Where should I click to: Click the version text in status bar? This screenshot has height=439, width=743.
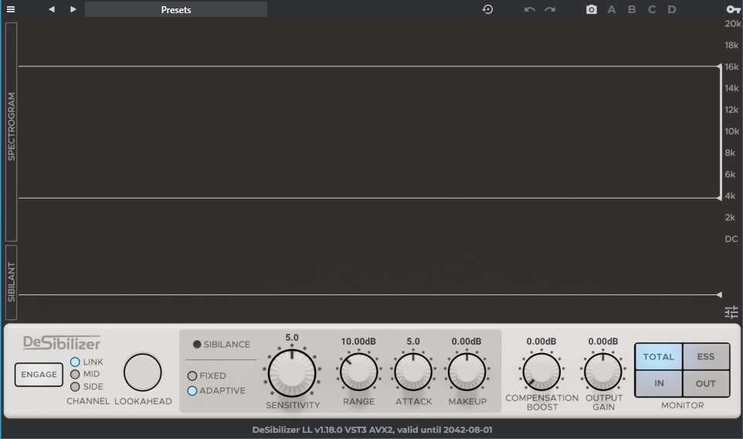pos(372,430)
